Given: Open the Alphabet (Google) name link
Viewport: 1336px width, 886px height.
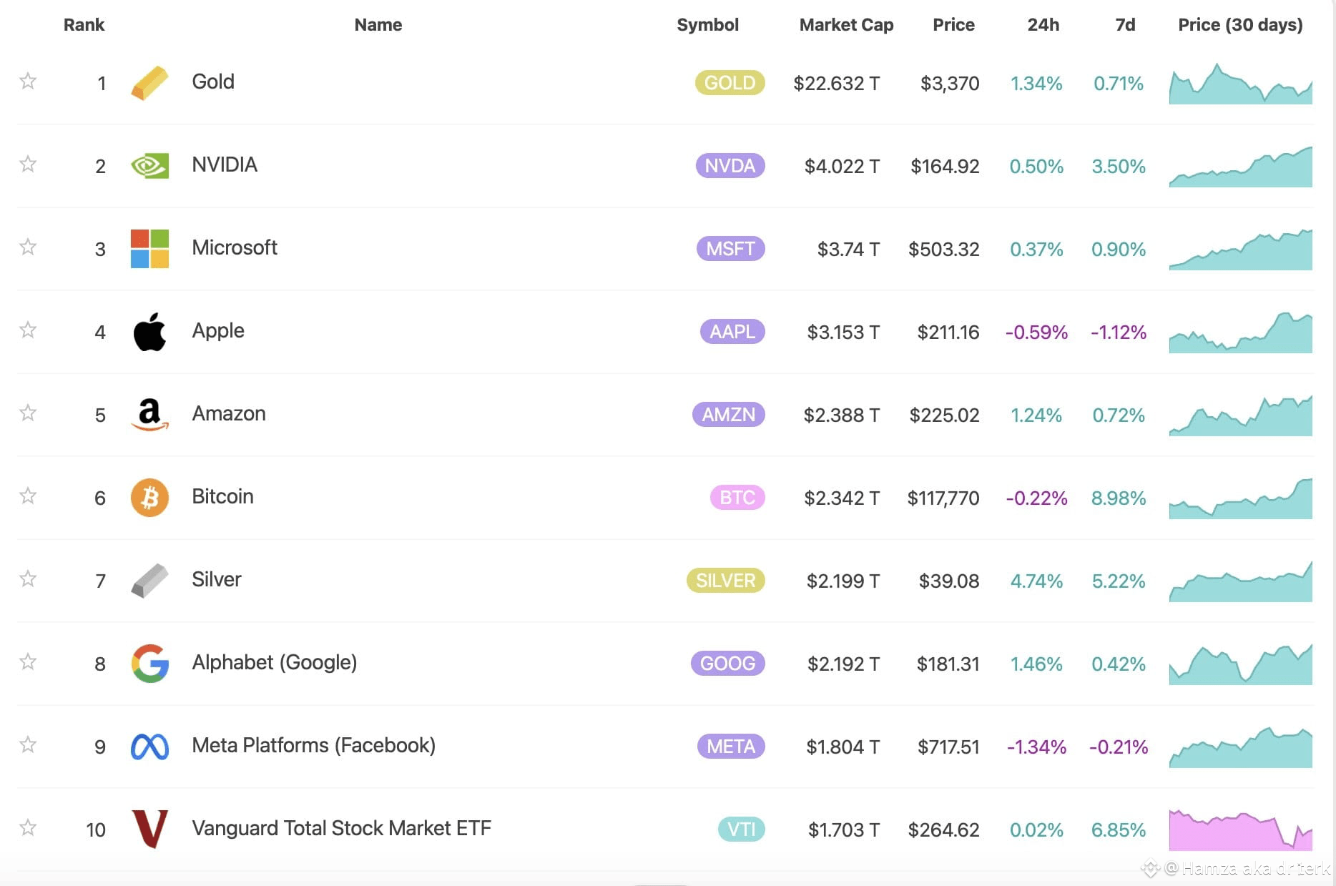Looking at the screenshot, I should click(x=275, y=663).
